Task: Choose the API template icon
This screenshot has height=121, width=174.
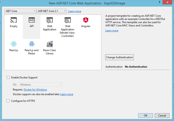Action: 32,20
